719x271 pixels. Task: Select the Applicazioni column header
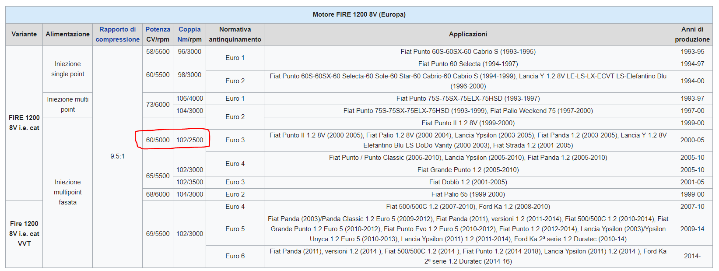tap(468, 34)
